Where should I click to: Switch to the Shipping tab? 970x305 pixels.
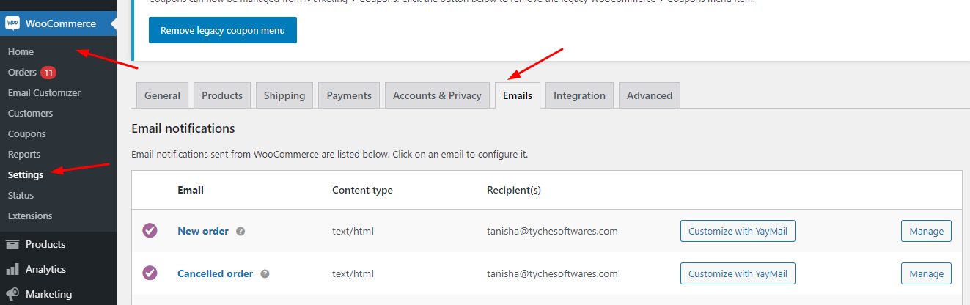284,95
